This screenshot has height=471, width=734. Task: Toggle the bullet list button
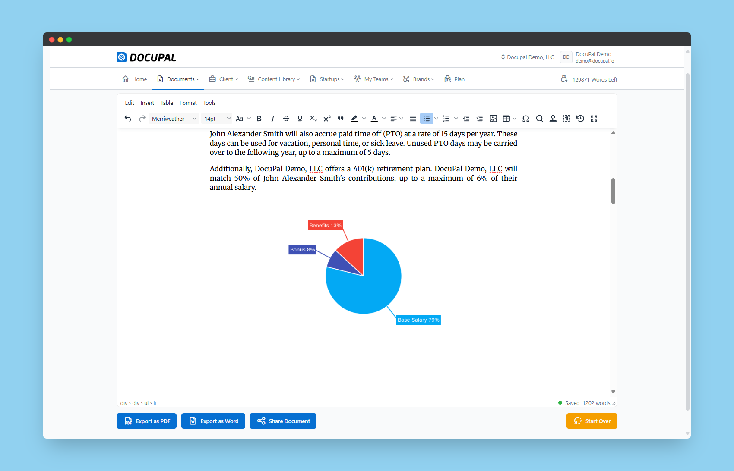tap(427, 119)
